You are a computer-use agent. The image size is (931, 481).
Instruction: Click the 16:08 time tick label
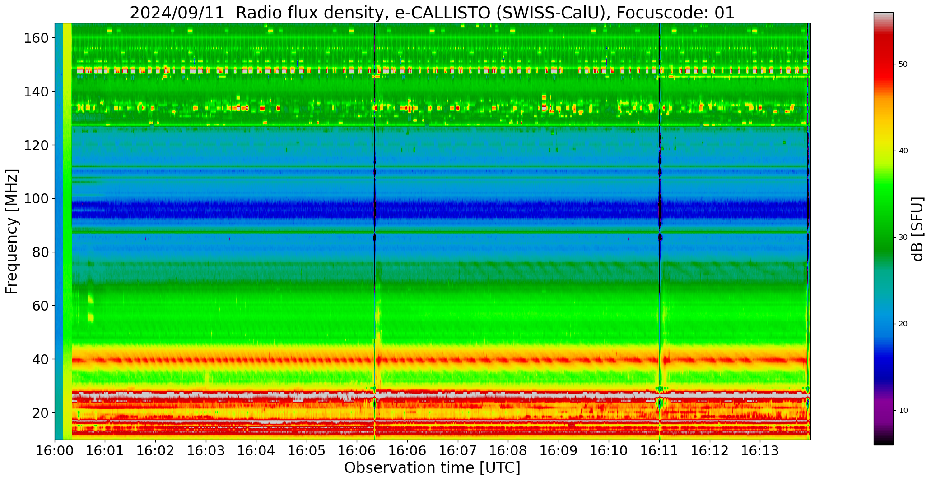pyautogui.click(x=508, y=451)
